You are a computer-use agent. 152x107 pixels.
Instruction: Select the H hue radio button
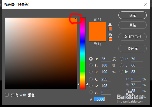(91, 59)
